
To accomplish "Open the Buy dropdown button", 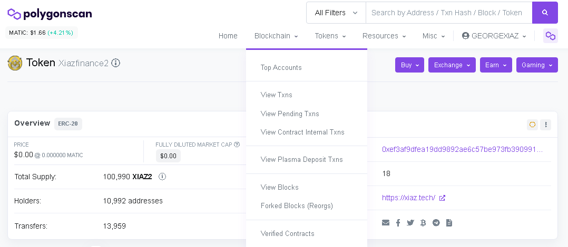I will [x=409, y=65].
